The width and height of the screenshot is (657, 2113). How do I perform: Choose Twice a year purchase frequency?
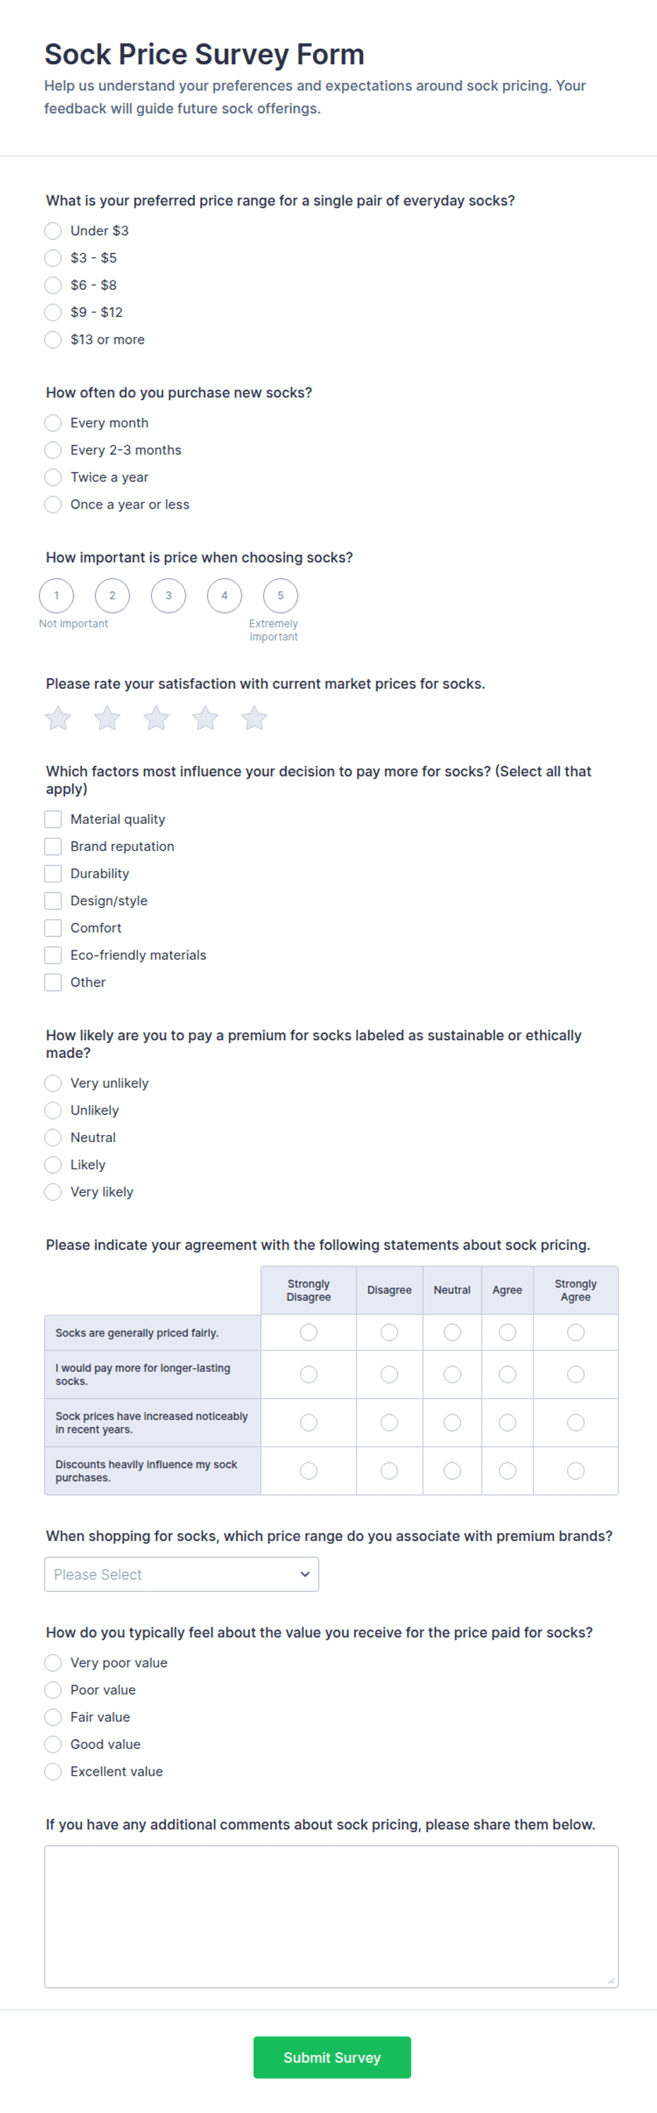pyautogui.click(x=53, y=477)
